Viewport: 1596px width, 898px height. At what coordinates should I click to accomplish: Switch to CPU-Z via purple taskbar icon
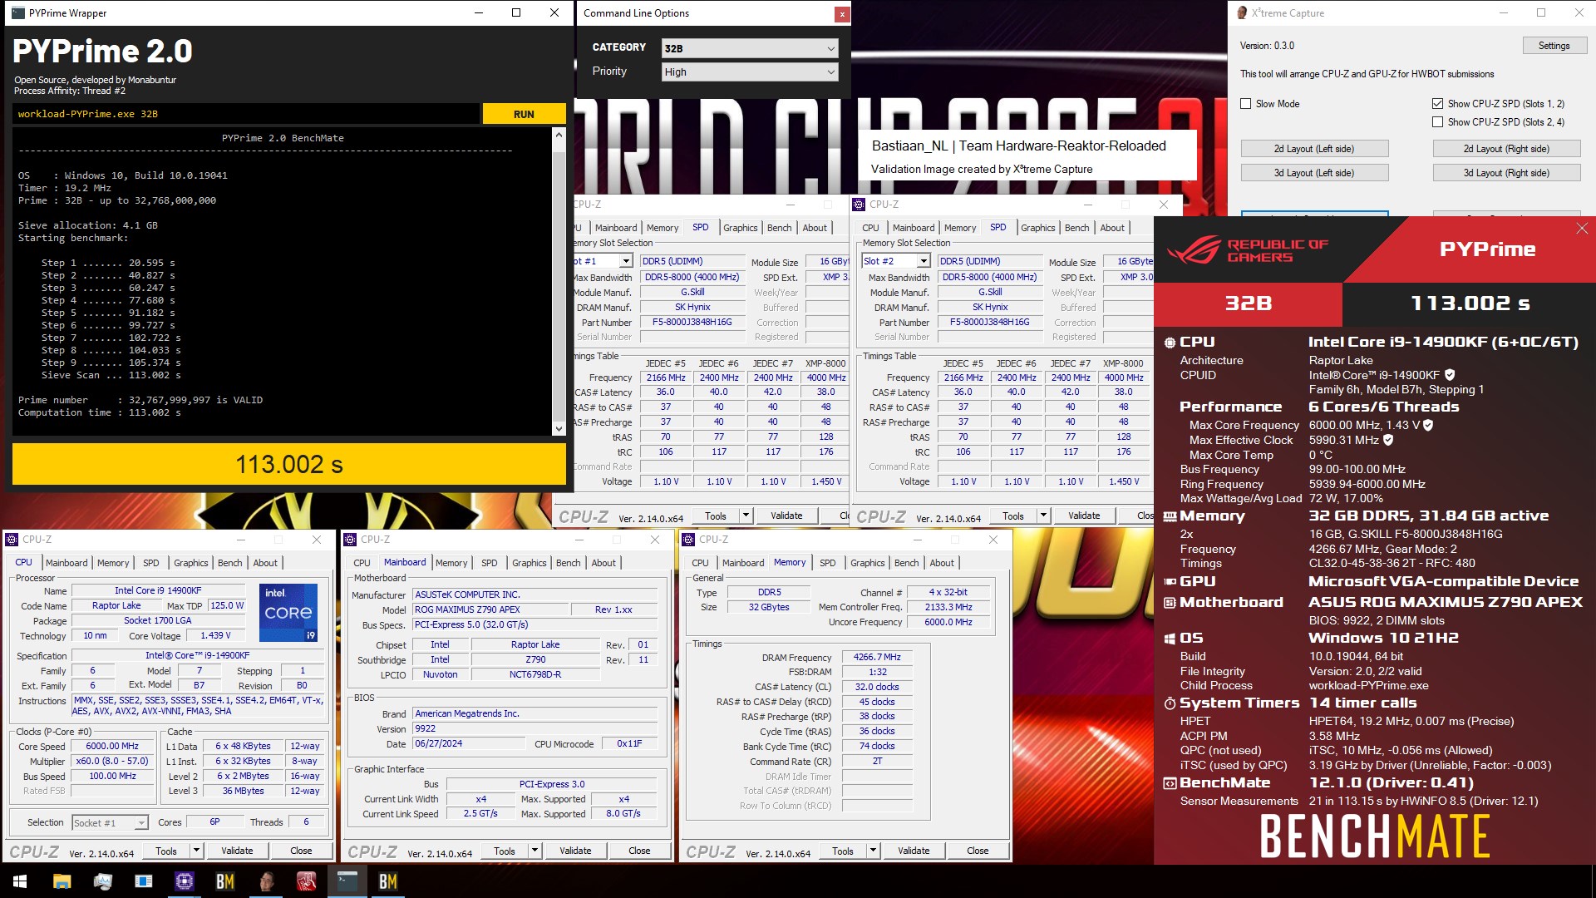click(184, 881)
